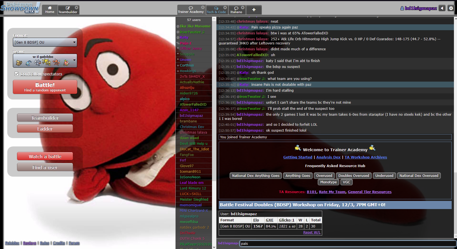Open the Italiano room tab

236,10
